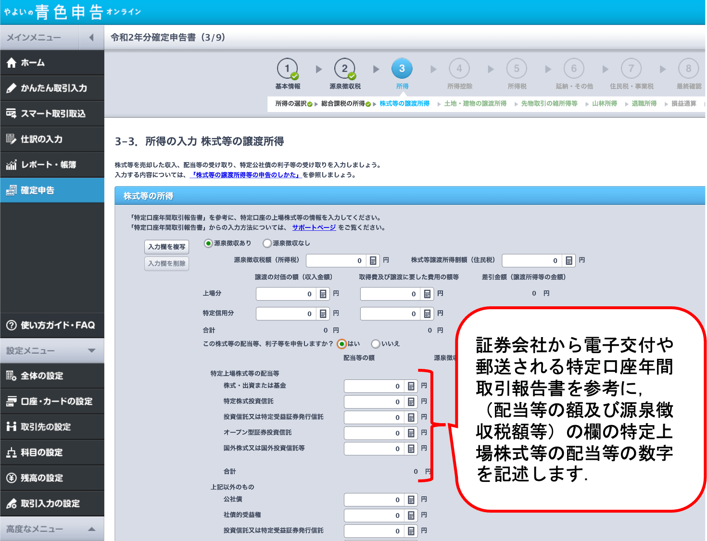The height and width of the screenshot is (541, 707).
Task: Go to step 5 所得税
Action: tap(517, 73)
